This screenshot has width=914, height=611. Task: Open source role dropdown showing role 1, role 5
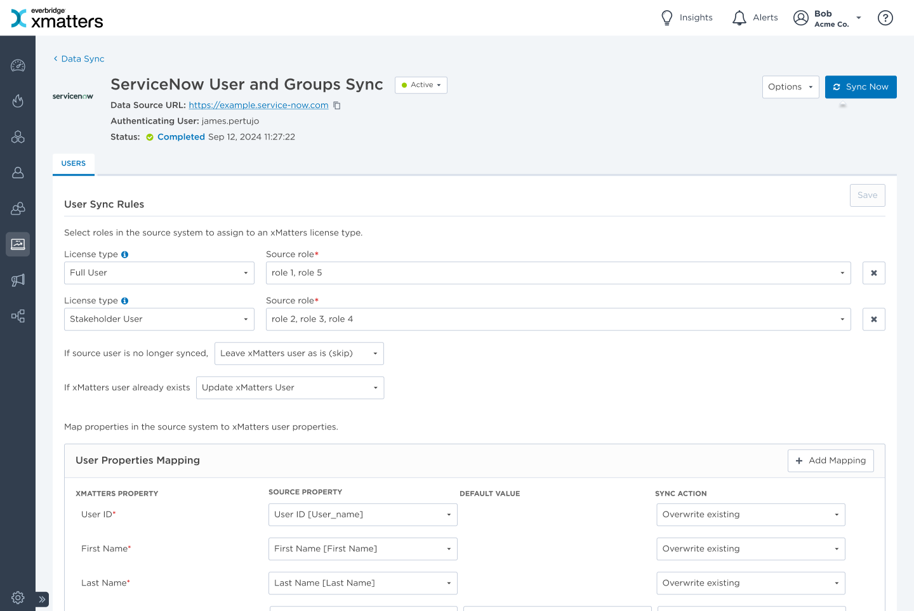[x=559, y=273]
